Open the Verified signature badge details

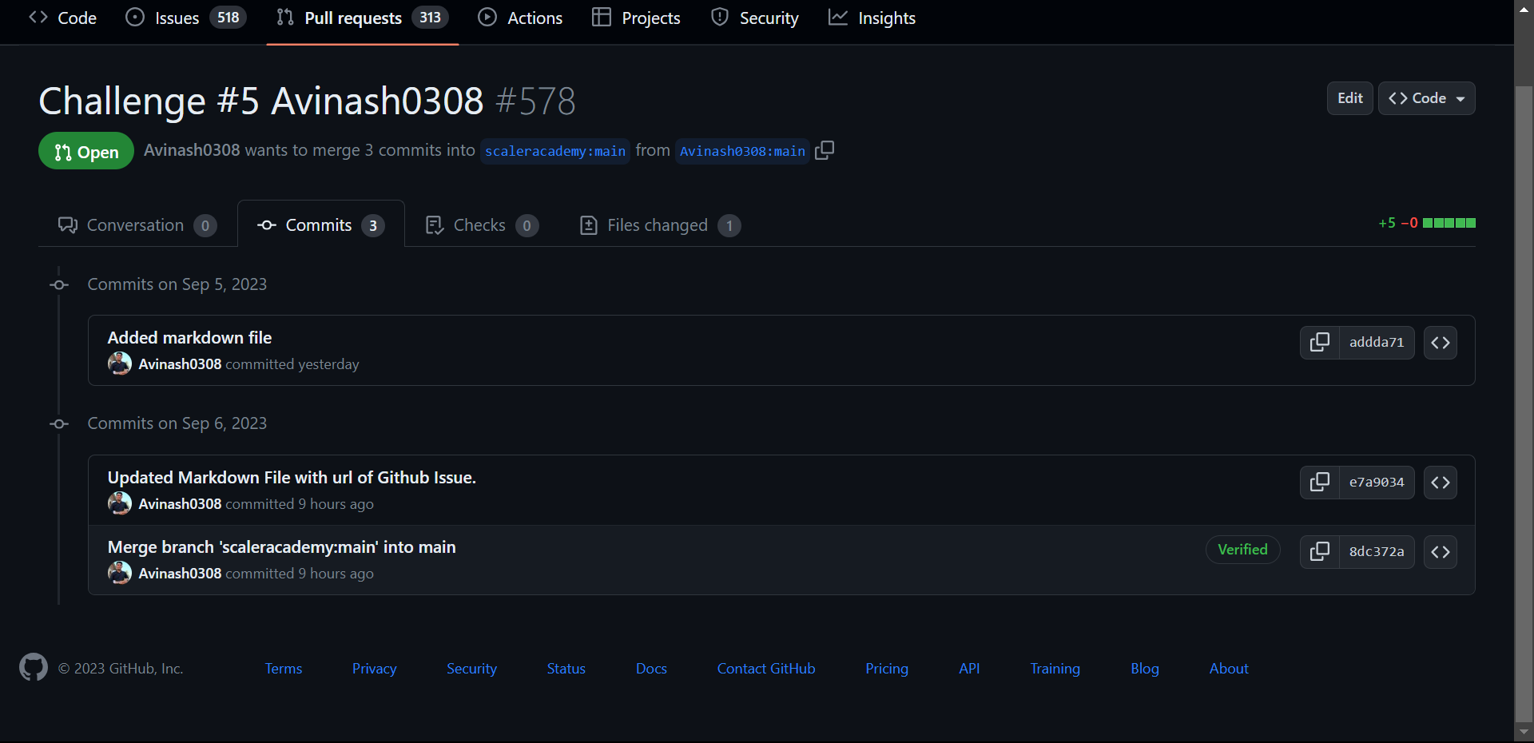coord(1242,550)
